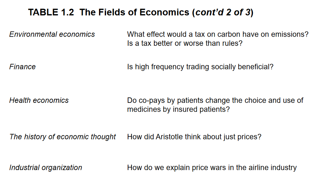The width and height of the screenshot is (313, 183).
Task: Click the 'medicines by insured patients' line
Action: click(x=179, y=109)
